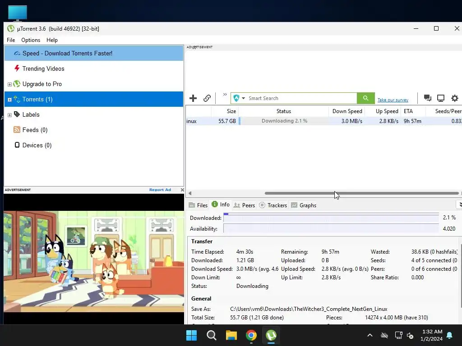
Task: Collapse the detail pane with the chevron button
Action: [459, 205]
